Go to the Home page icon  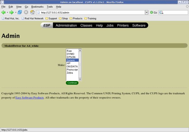pos(32,13)
